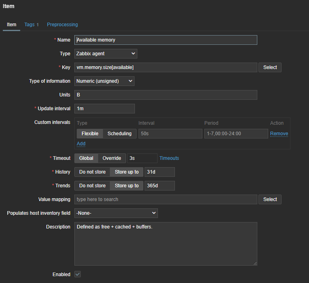Switch Timeout to Override
309x283 pixels.
pyautogui.click(x=111, y=158)
